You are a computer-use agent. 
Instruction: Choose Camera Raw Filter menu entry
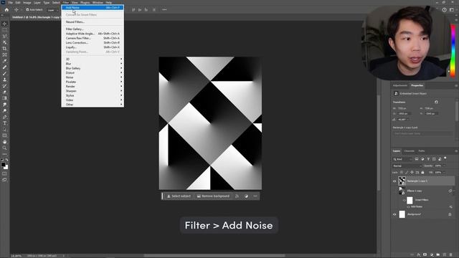click(x=93, y=38)
